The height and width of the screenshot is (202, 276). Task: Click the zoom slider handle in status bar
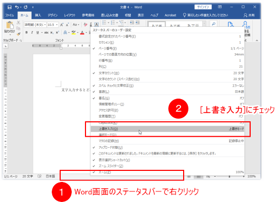click(x=230, y=176)
